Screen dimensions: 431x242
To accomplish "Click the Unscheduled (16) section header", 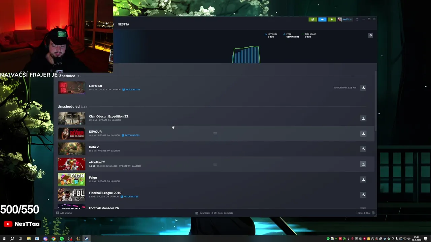I will click(72, 107).
